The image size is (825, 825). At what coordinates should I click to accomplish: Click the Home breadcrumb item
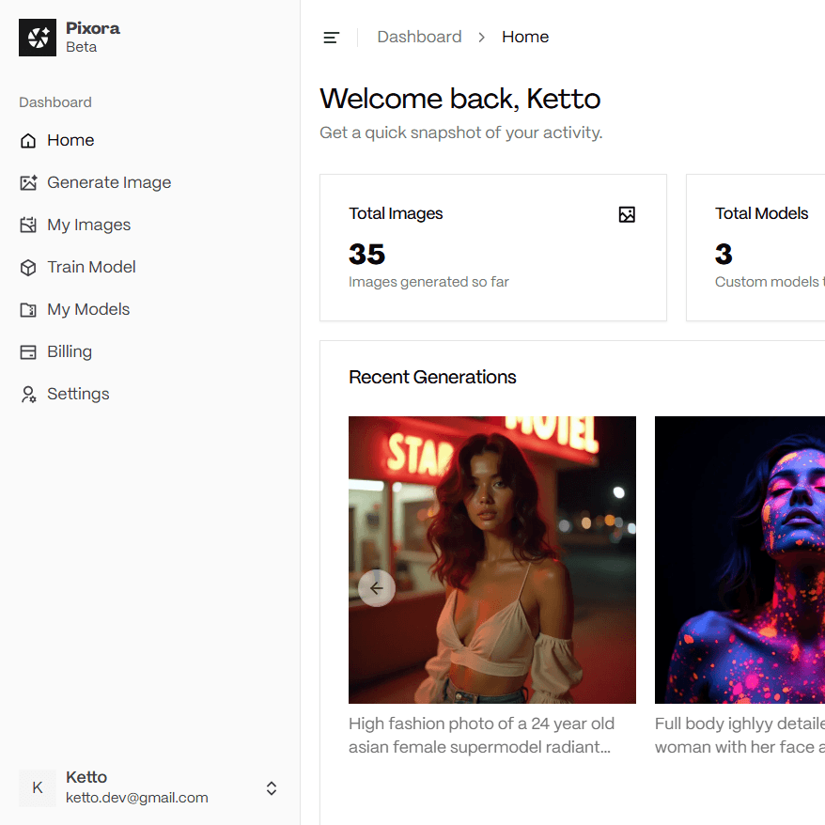(525, 37)
